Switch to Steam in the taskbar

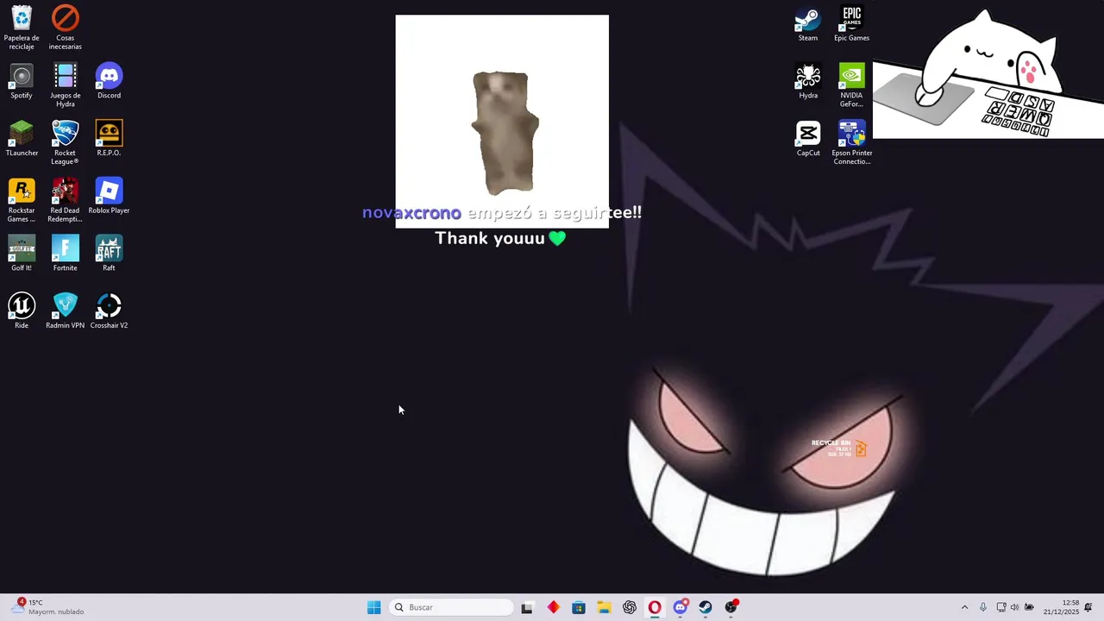click(706, 607)
